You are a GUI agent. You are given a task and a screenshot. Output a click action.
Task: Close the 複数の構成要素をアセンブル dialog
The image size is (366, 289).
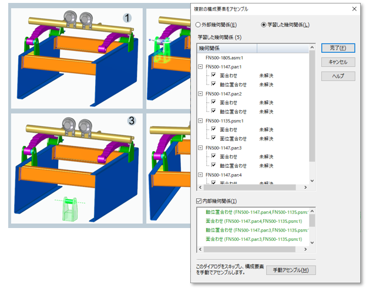click(x=354, y=9)
